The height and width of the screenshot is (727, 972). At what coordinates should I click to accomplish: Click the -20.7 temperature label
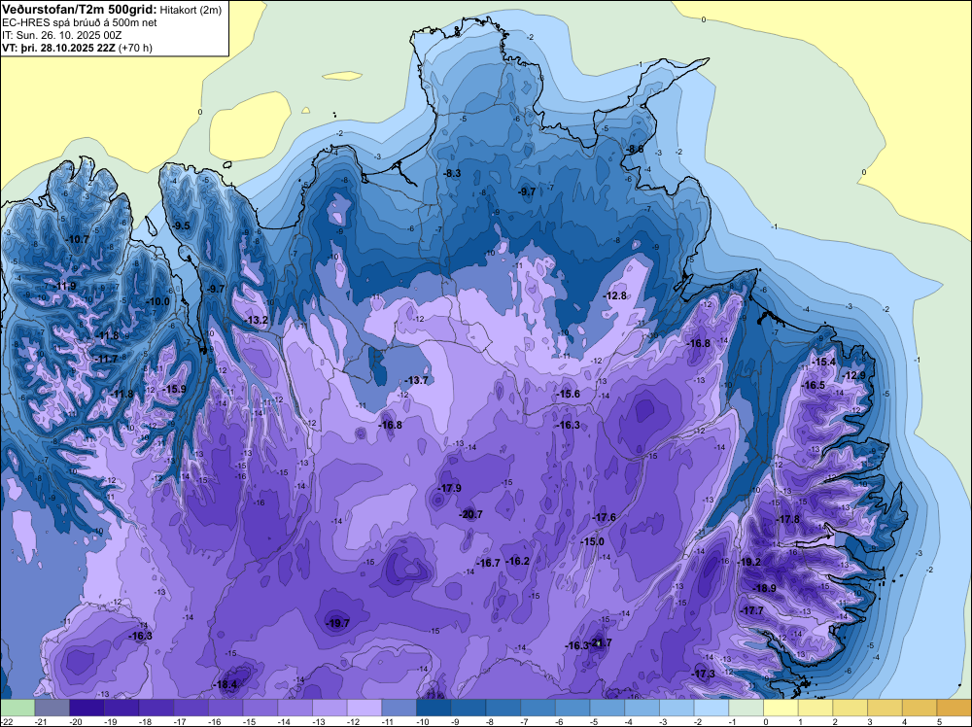point(470,514)
